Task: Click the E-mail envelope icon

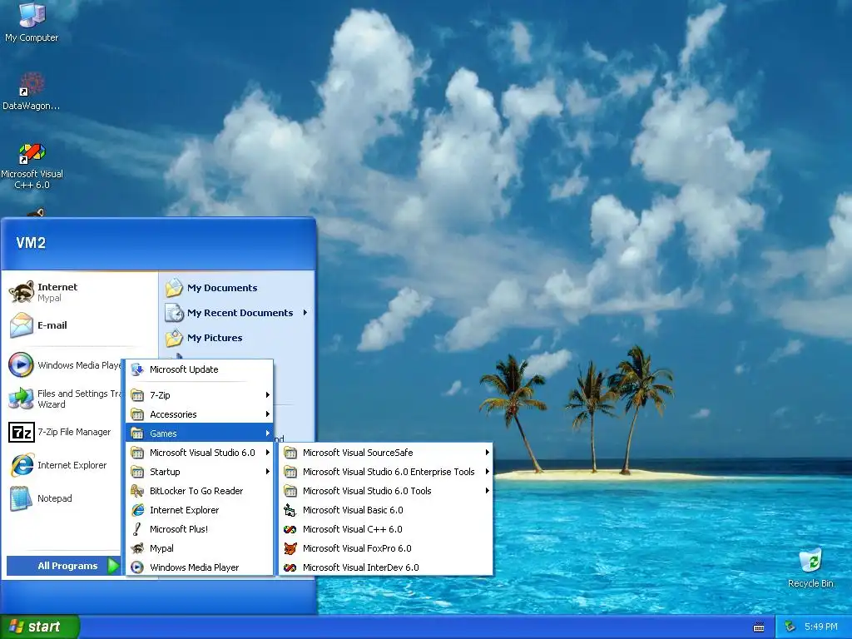Action: click(21, 325)
